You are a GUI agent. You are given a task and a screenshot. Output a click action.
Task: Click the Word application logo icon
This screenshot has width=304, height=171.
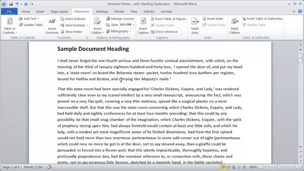pyautogui.click(x=4, y=4)
